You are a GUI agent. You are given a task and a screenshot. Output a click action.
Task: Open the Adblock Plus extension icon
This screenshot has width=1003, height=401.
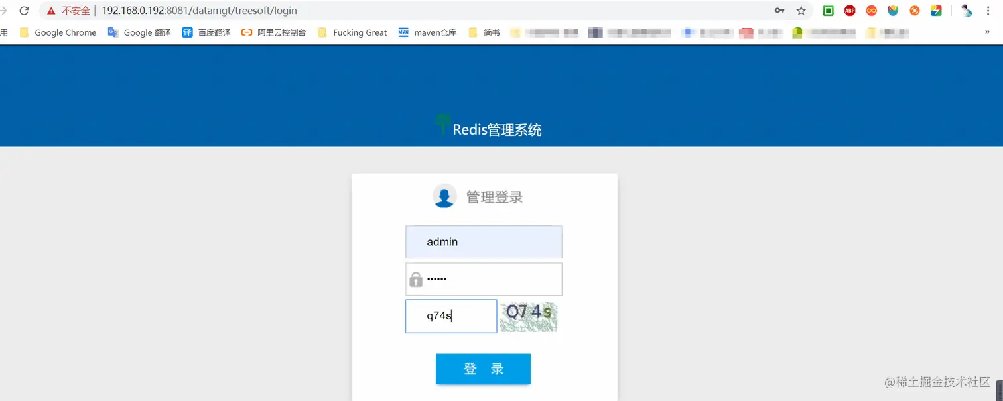[850, 11]
